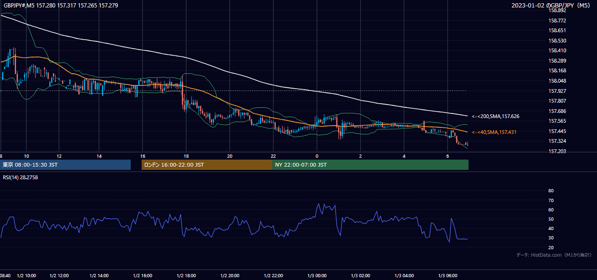Click the 1/2 18:00 date axis label
The height and width of the screenshot is (280, 597).
(186, 276)
